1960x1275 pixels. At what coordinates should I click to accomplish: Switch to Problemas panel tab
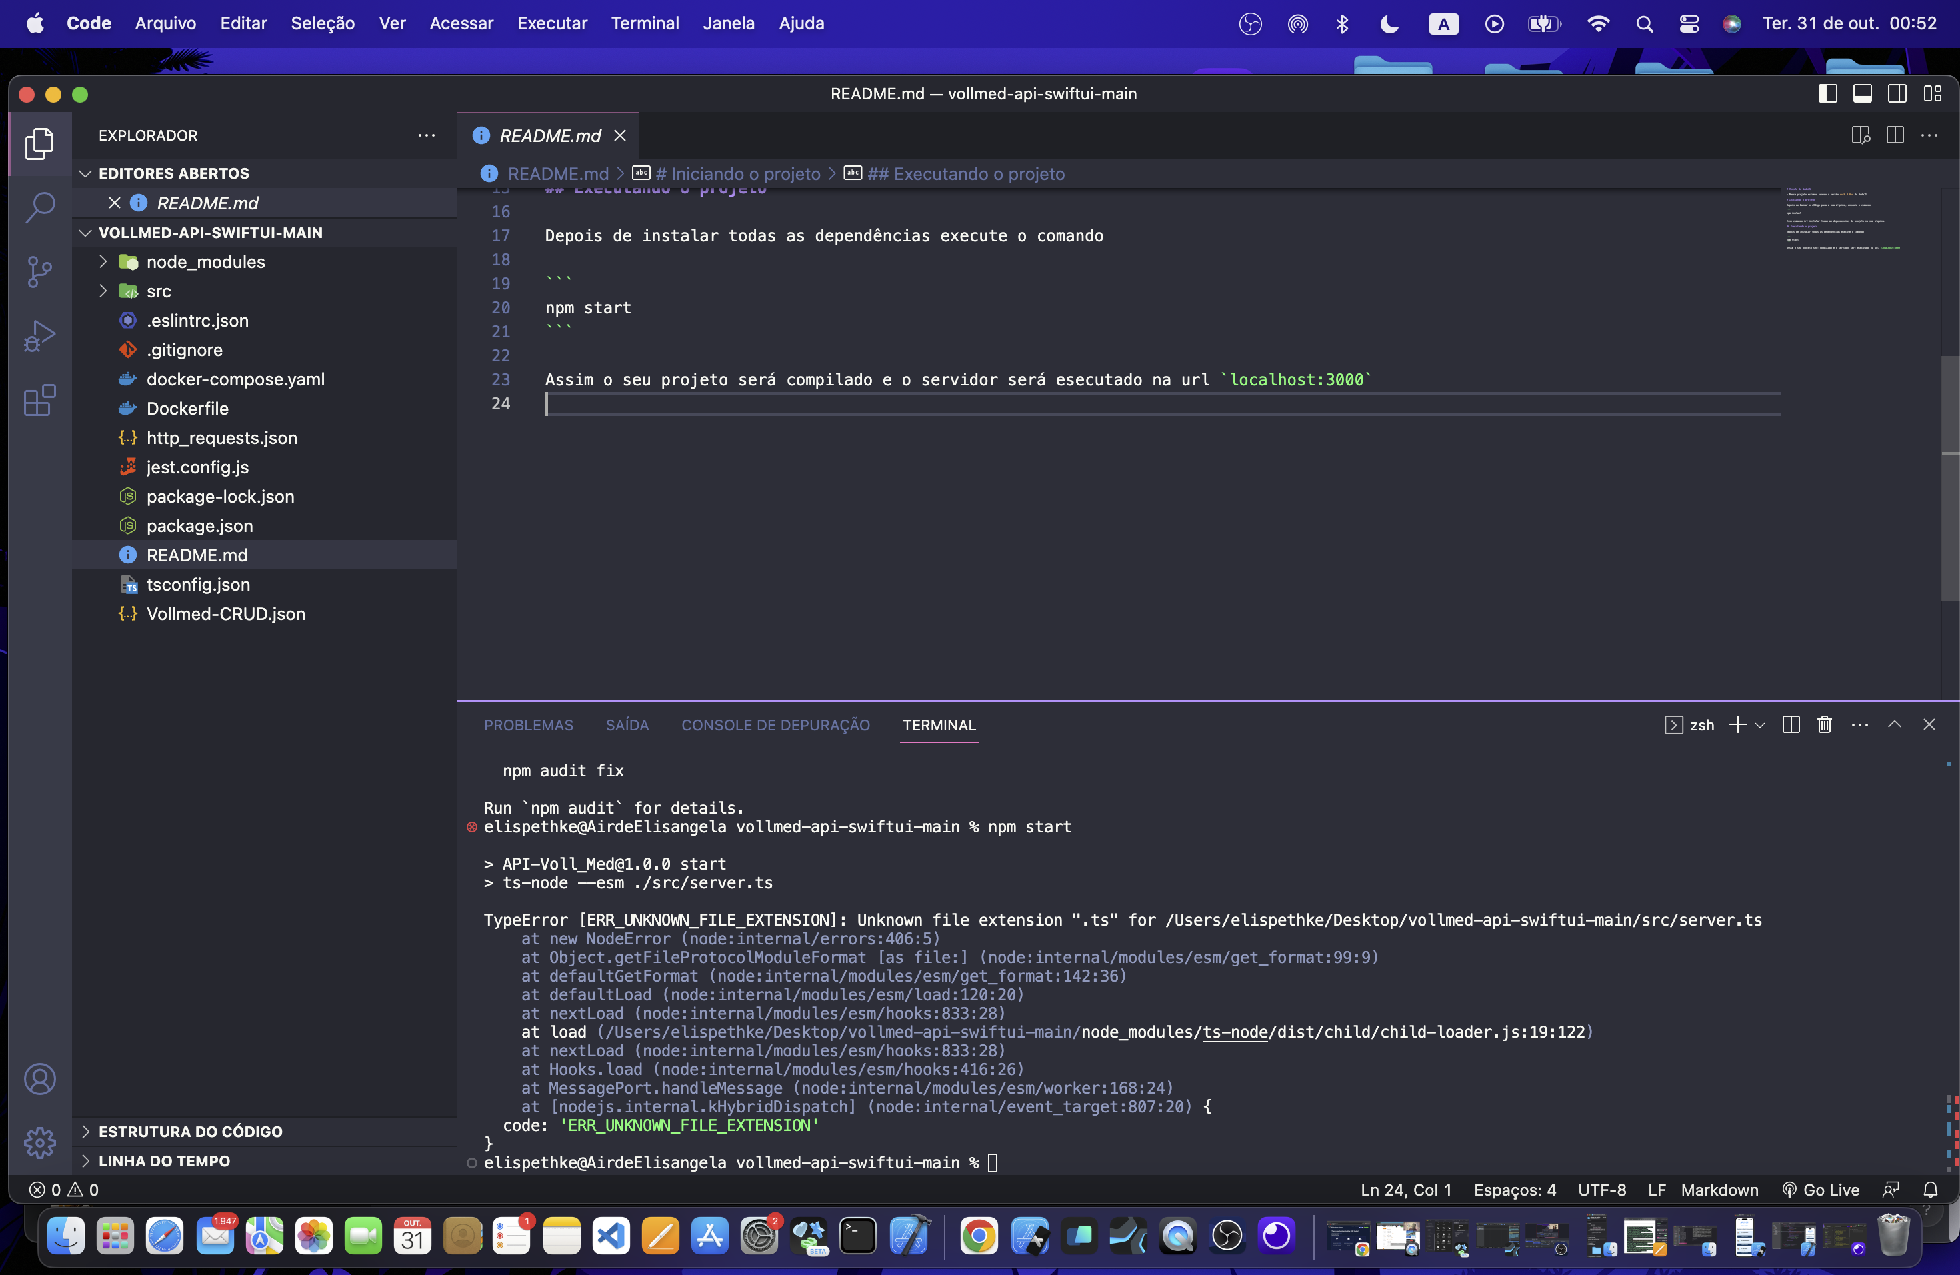pyautogui.click(x=528, y=725)
